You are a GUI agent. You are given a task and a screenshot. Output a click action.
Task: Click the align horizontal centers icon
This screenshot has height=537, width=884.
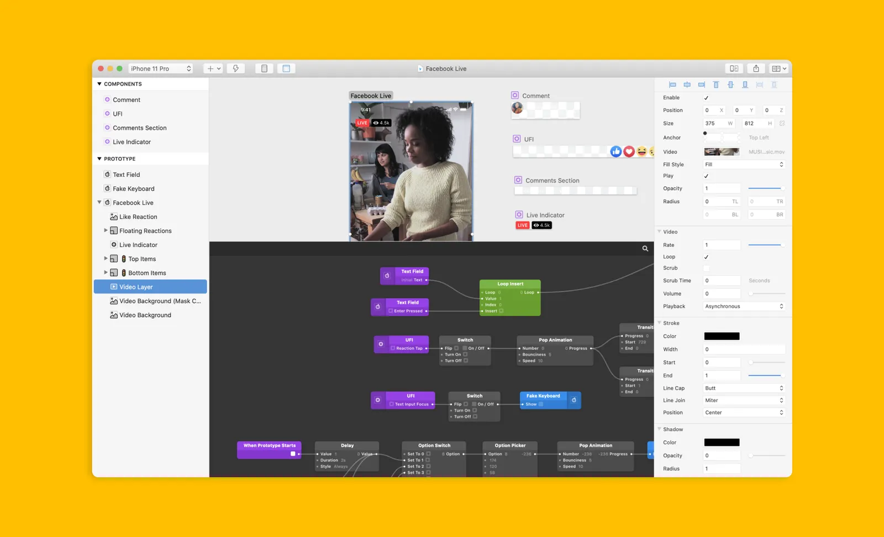(687, 85)
